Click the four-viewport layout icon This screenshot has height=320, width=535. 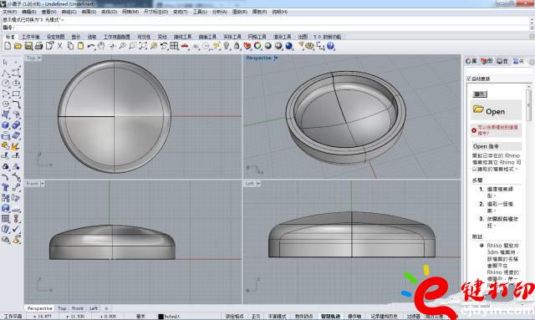[175, 46]
